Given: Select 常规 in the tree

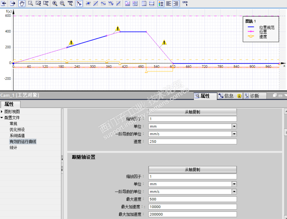Looking at the screenshot, I should pyautogui.click(x=13, y=123).
